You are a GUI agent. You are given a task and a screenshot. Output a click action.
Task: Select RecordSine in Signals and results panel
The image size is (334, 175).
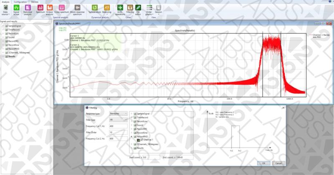pos(14,45)
